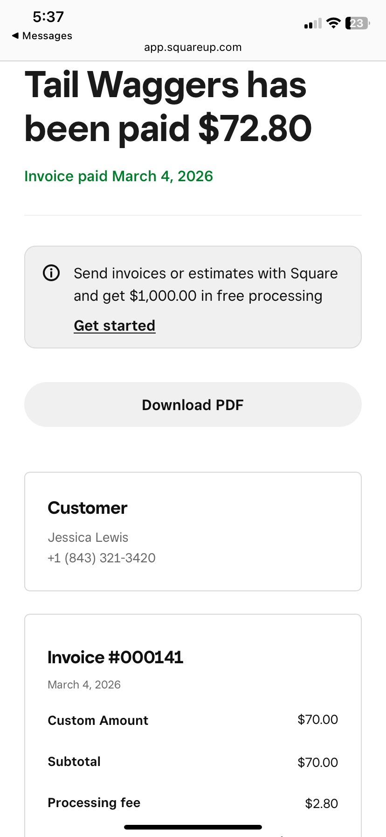Tap the Wi-Fi status icon

tap(333, 23)
